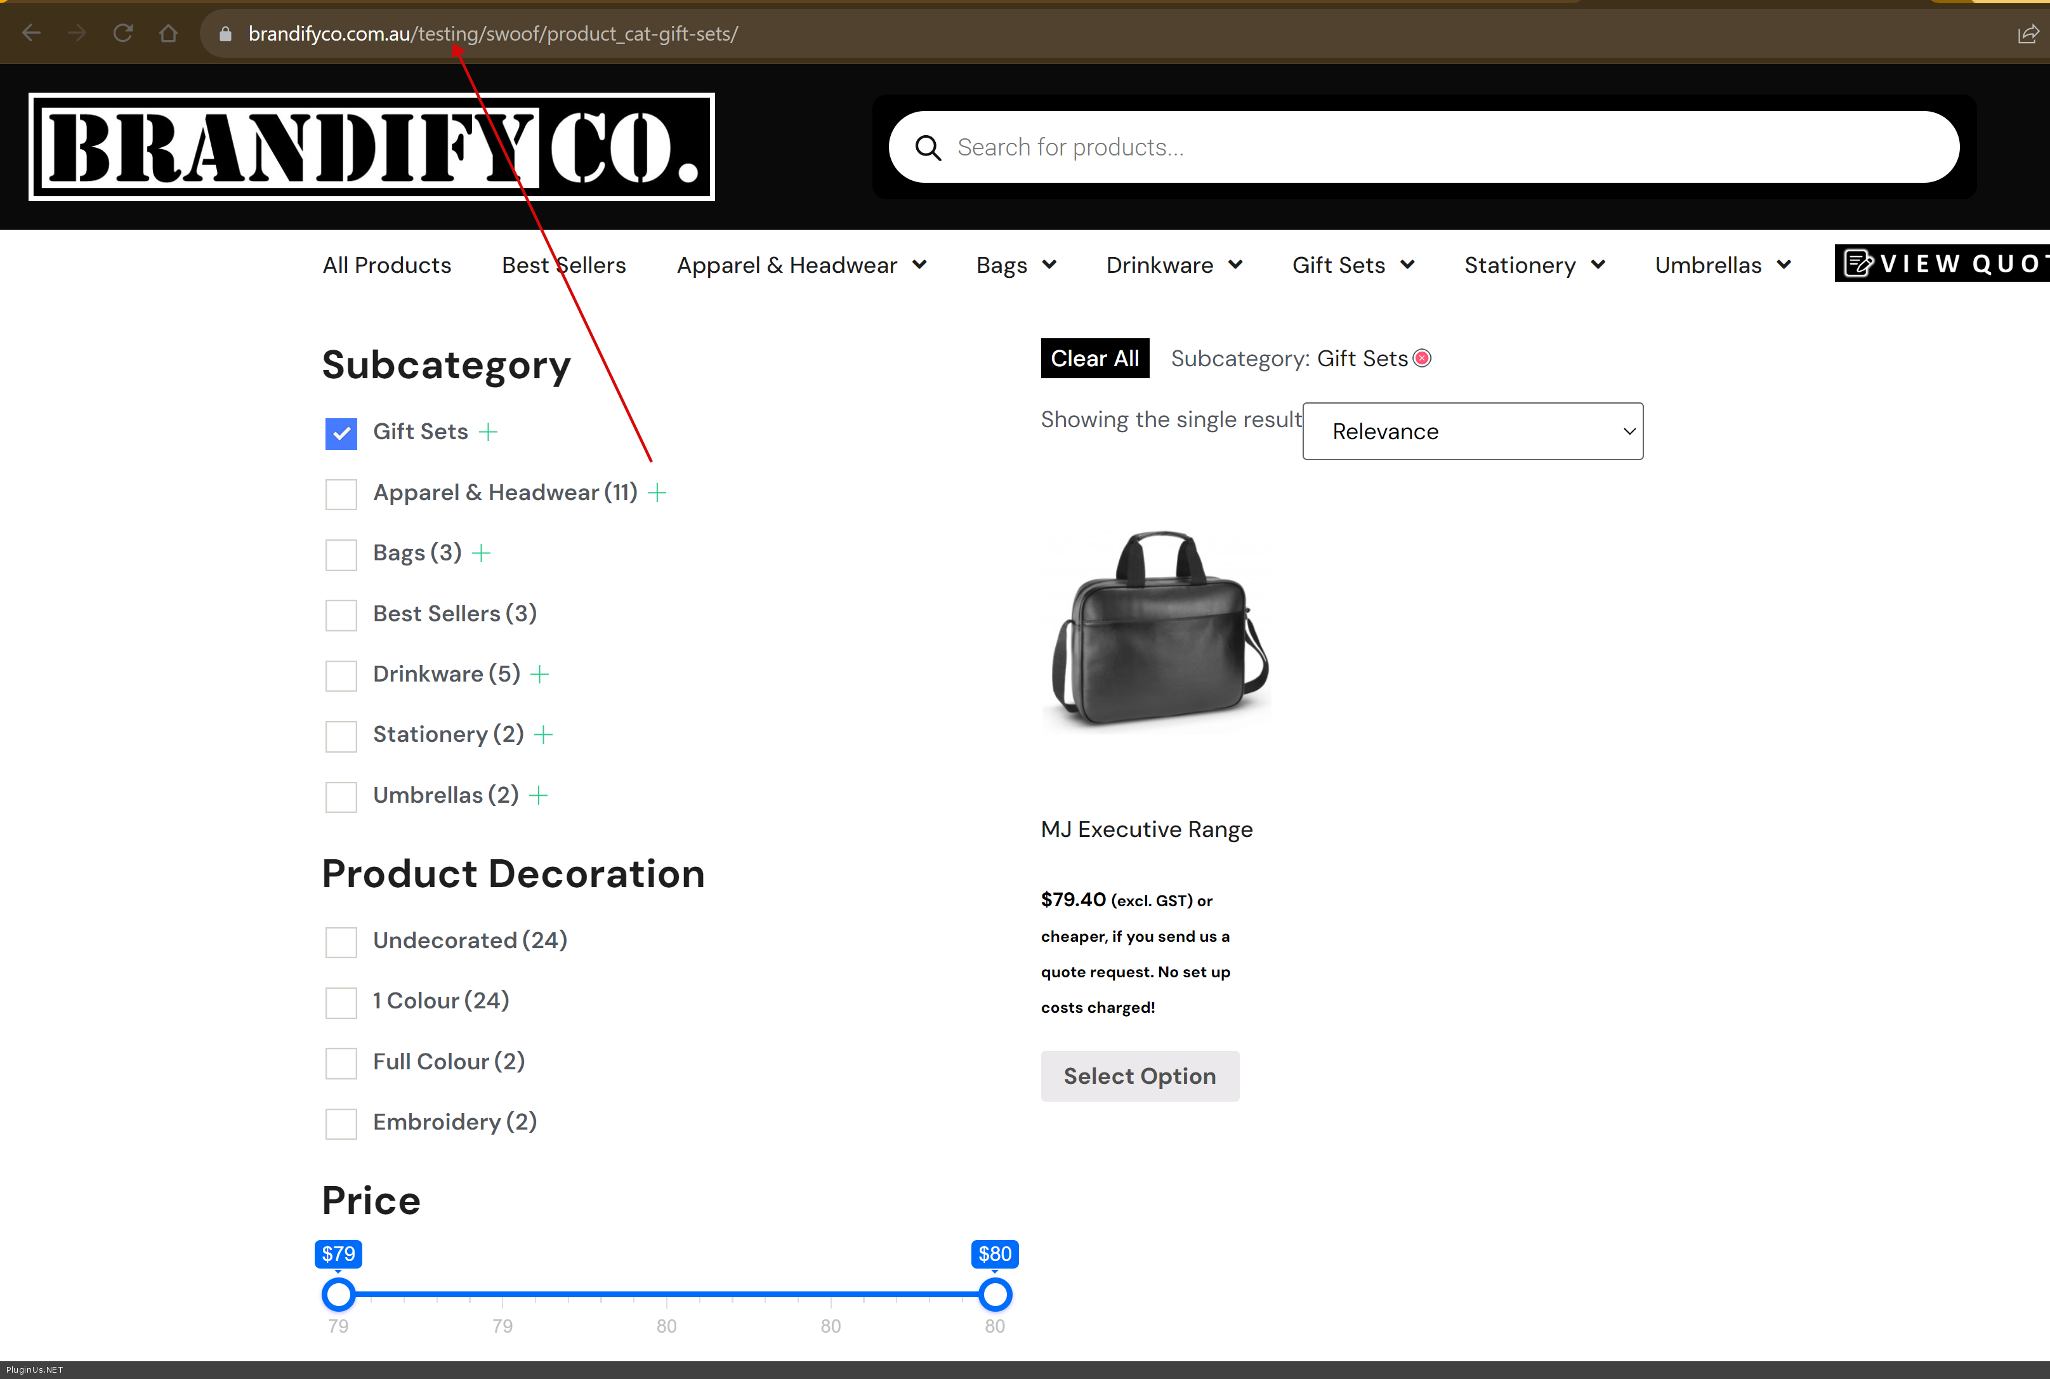Check the Best Sellers checkbox
This screenshot has height=1379, width=2050.
click(341, 615)
